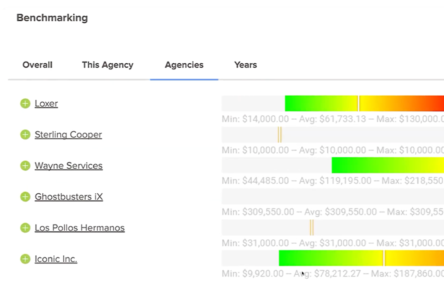The image size is (444, 293).
Task: Select the Agencies tab
Action: (x=184, y=65)
